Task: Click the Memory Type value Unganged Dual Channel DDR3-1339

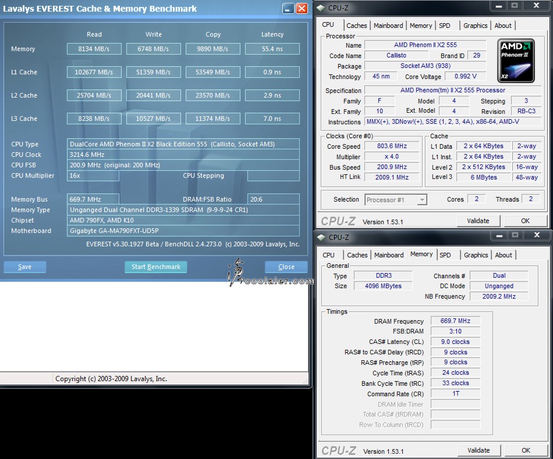Action: click(183, 210)
